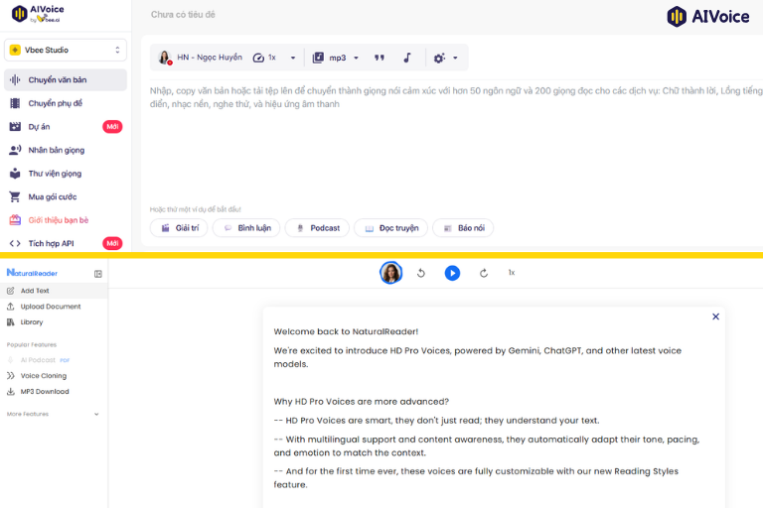Click the forward skip button
The width and height of the screenshot is (763, 508).
click(x=483, y=273)
